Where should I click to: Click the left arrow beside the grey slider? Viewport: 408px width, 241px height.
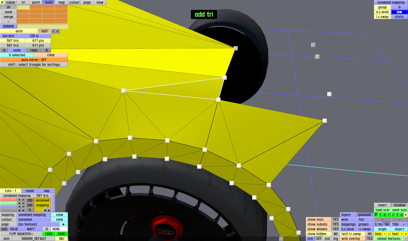pos(19,210)
